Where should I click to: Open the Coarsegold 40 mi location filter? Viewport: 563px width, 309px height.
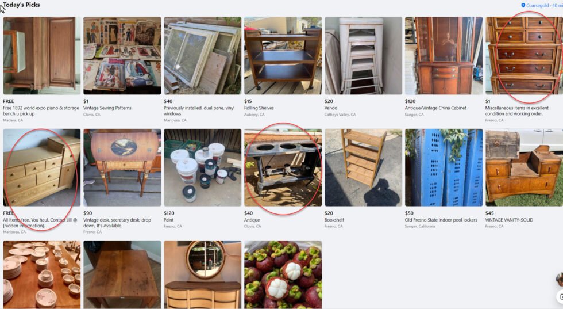click(542, 5)
